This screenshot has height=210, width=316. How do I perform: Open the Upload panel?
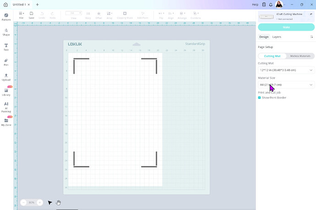[6, 77]
